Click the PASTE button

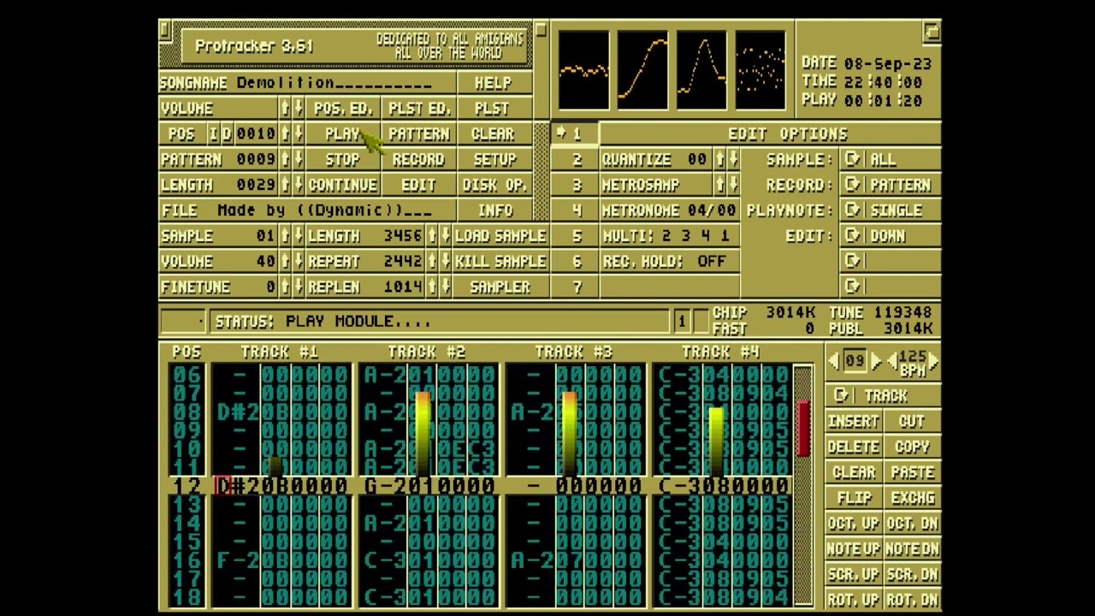click(x=912, y=472)
